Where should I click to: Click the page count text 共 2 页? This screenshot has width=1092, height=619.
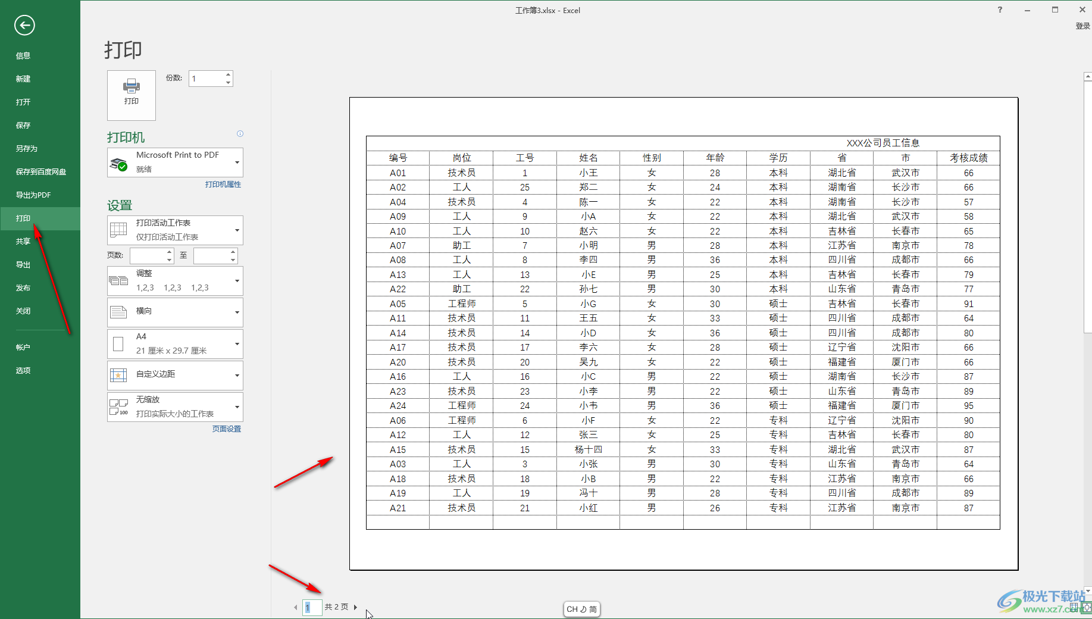(336, 607)
